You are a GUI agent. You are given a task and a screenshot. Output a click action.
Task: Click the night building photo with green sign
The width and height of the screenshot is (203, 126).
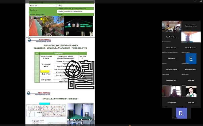coord(78,26)
